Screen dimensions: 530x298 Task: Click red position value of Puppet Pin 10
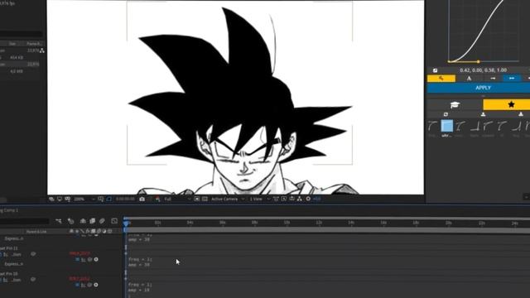tap(79, 279)
